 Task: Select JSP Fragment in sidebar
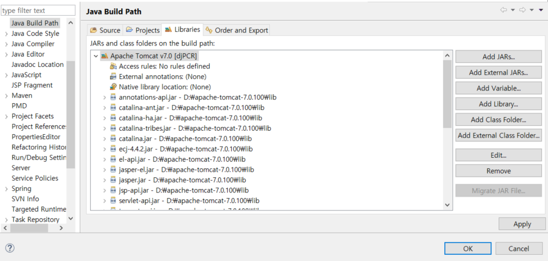coord(32,85)
